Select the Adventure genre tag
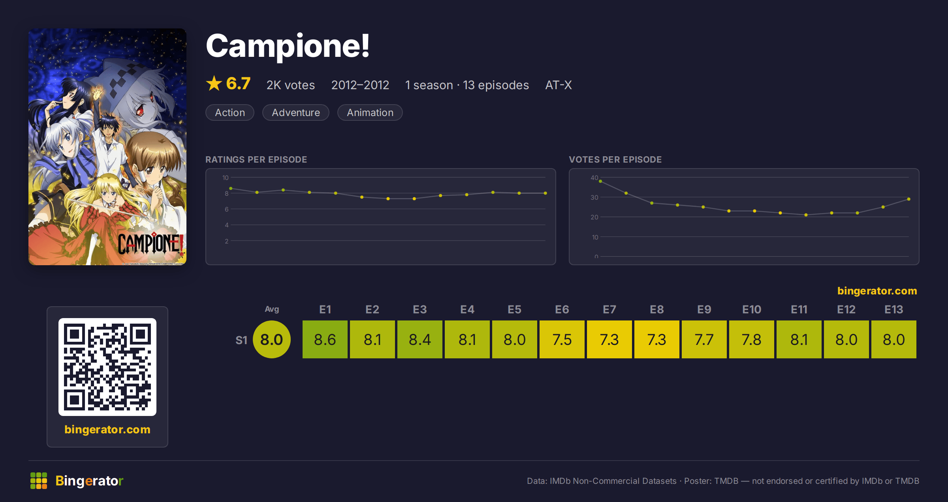Image resolution: width=948 pixels, height=502 pixels. tap(296, 112)
